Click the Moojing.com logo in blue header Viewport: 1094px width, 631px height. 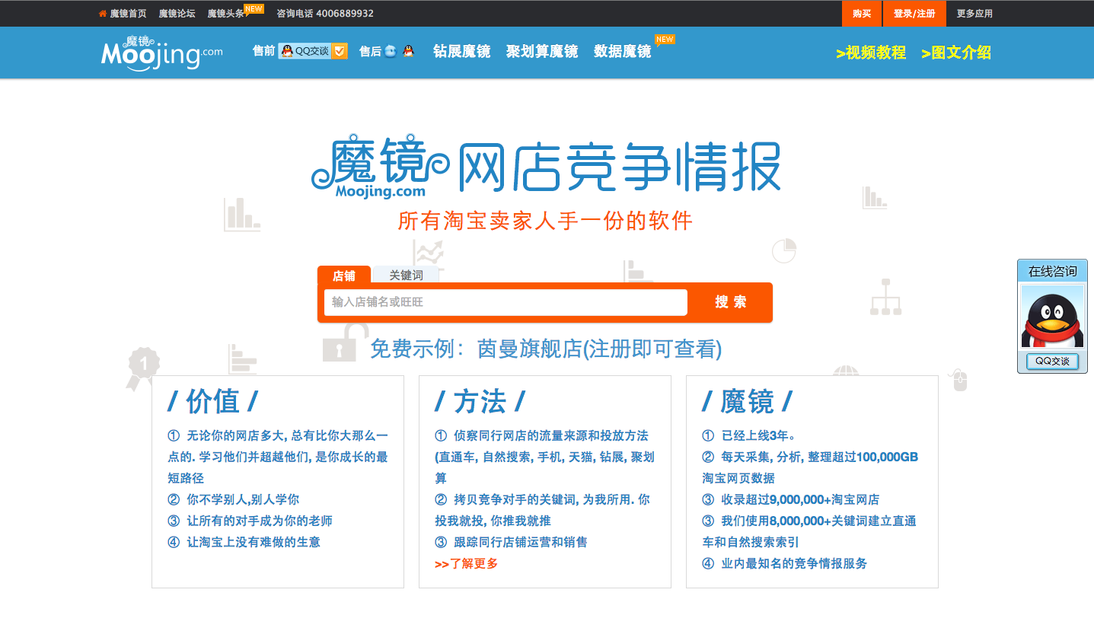click(x=162, y=53)
